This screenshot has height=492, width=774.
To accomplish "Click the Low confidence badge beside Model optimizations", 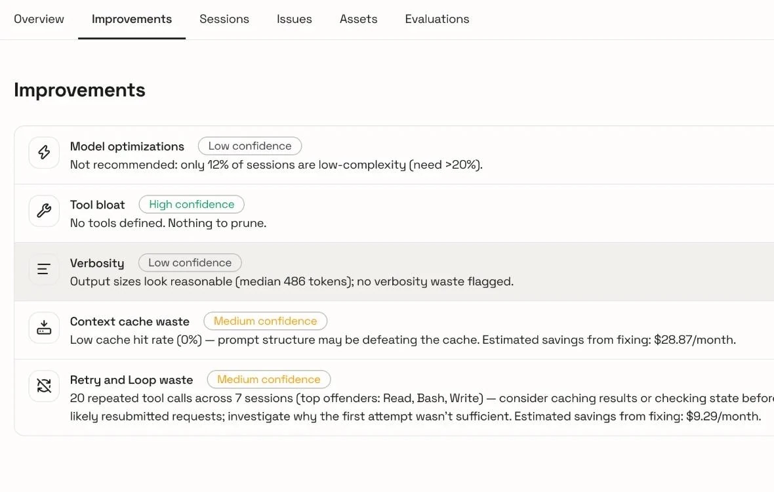I will pyautogui.click(x=250, y=146).
